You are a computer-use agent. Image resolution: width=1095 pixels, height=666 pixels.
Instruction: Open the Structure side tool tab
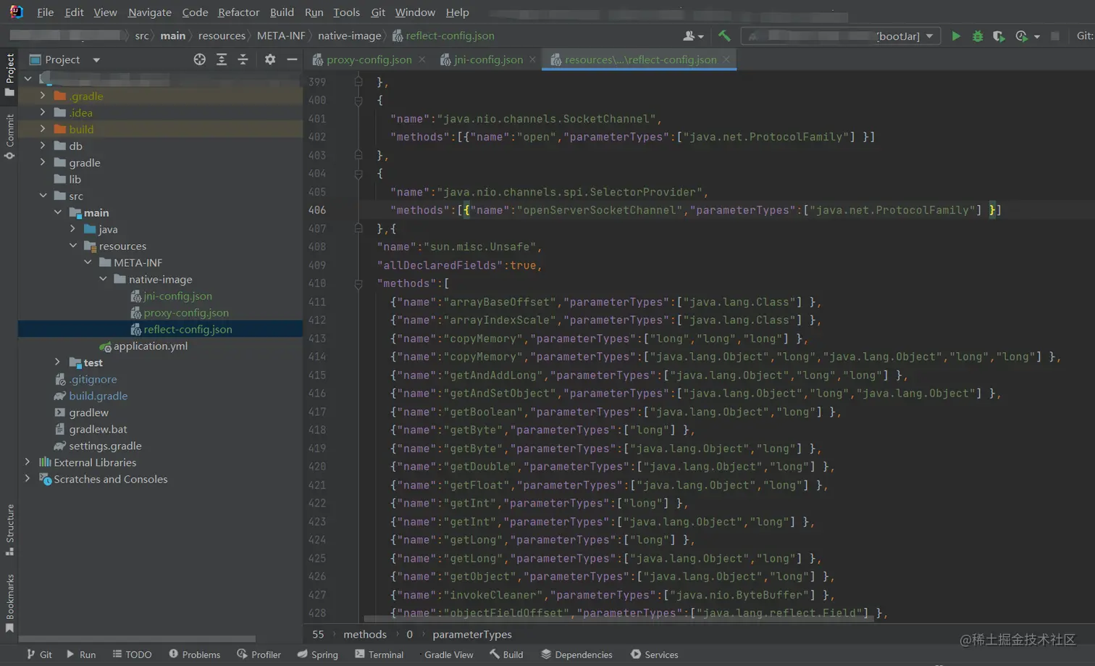pyautogui.click(x=9, y=530)
